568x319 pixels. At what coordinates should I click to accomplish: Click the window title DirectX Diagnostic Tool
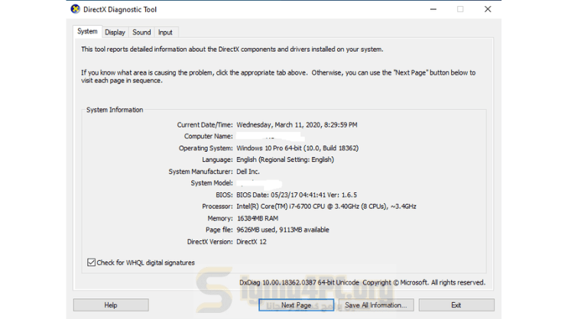120,9
